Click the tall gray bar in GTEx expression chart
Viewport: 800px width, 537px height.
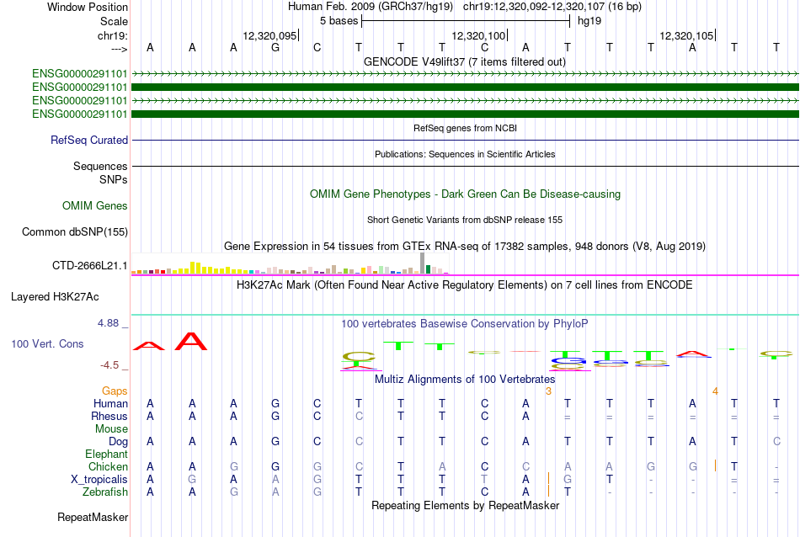pyautogui.click(x=423, y=263)
